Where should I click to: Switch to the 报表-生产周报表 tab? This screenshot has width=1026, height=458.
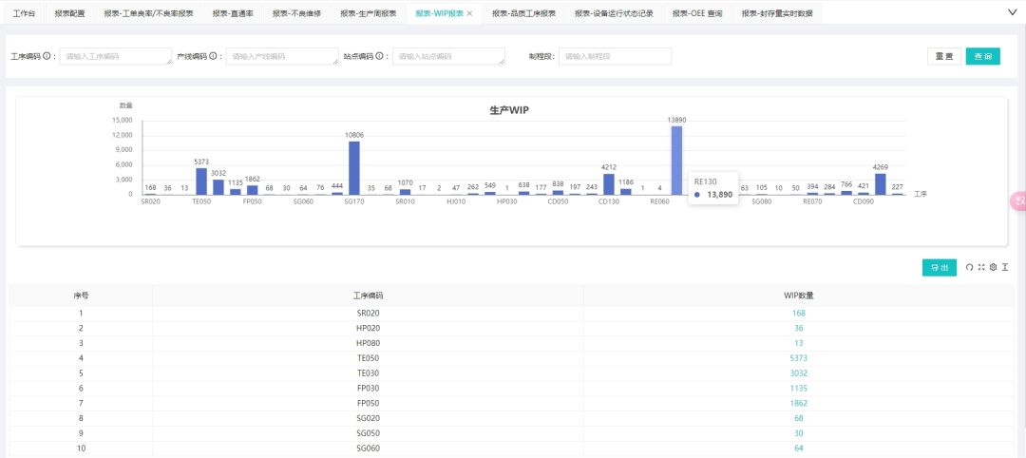pyautogui.click(x=368, y=13)
